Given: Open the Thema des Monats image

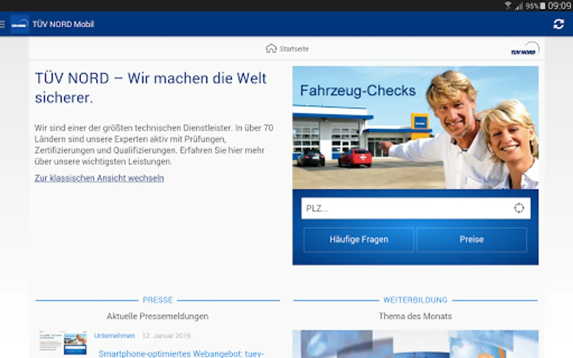Looking at the screenshot, I should point(415,344).
